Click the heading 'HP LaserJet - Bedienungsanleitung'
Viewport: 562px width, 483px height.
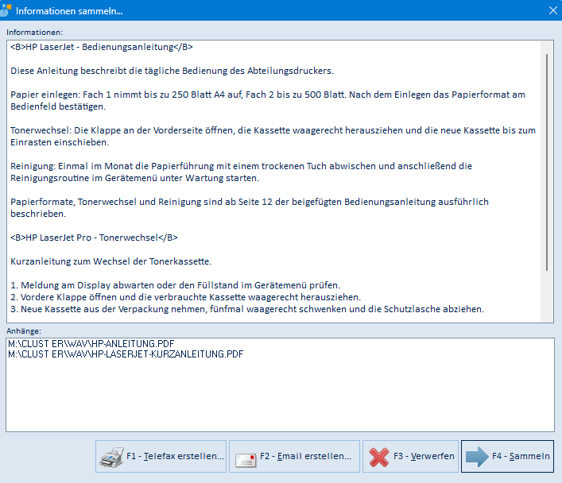point(102,47)
